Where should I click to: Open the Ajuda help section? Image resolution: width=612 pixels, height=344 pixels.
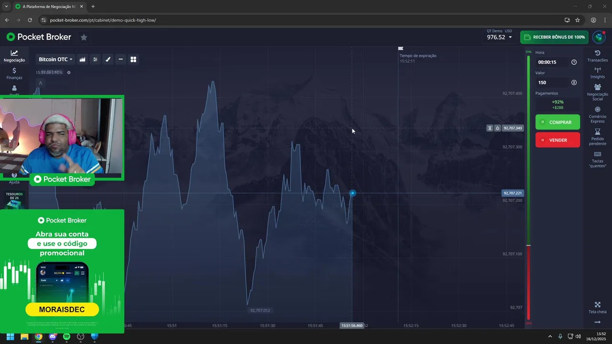[14, 179]
